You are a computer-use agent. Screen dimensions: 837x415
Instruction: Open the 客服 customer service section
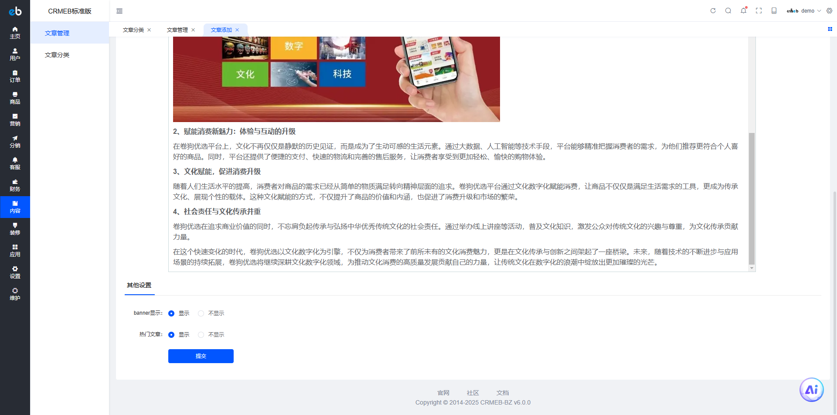15,163
